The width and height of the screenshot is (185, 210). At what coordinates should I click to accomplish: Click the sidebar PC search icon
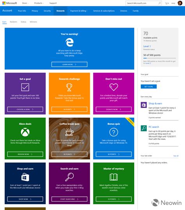(x=144, y=128)
